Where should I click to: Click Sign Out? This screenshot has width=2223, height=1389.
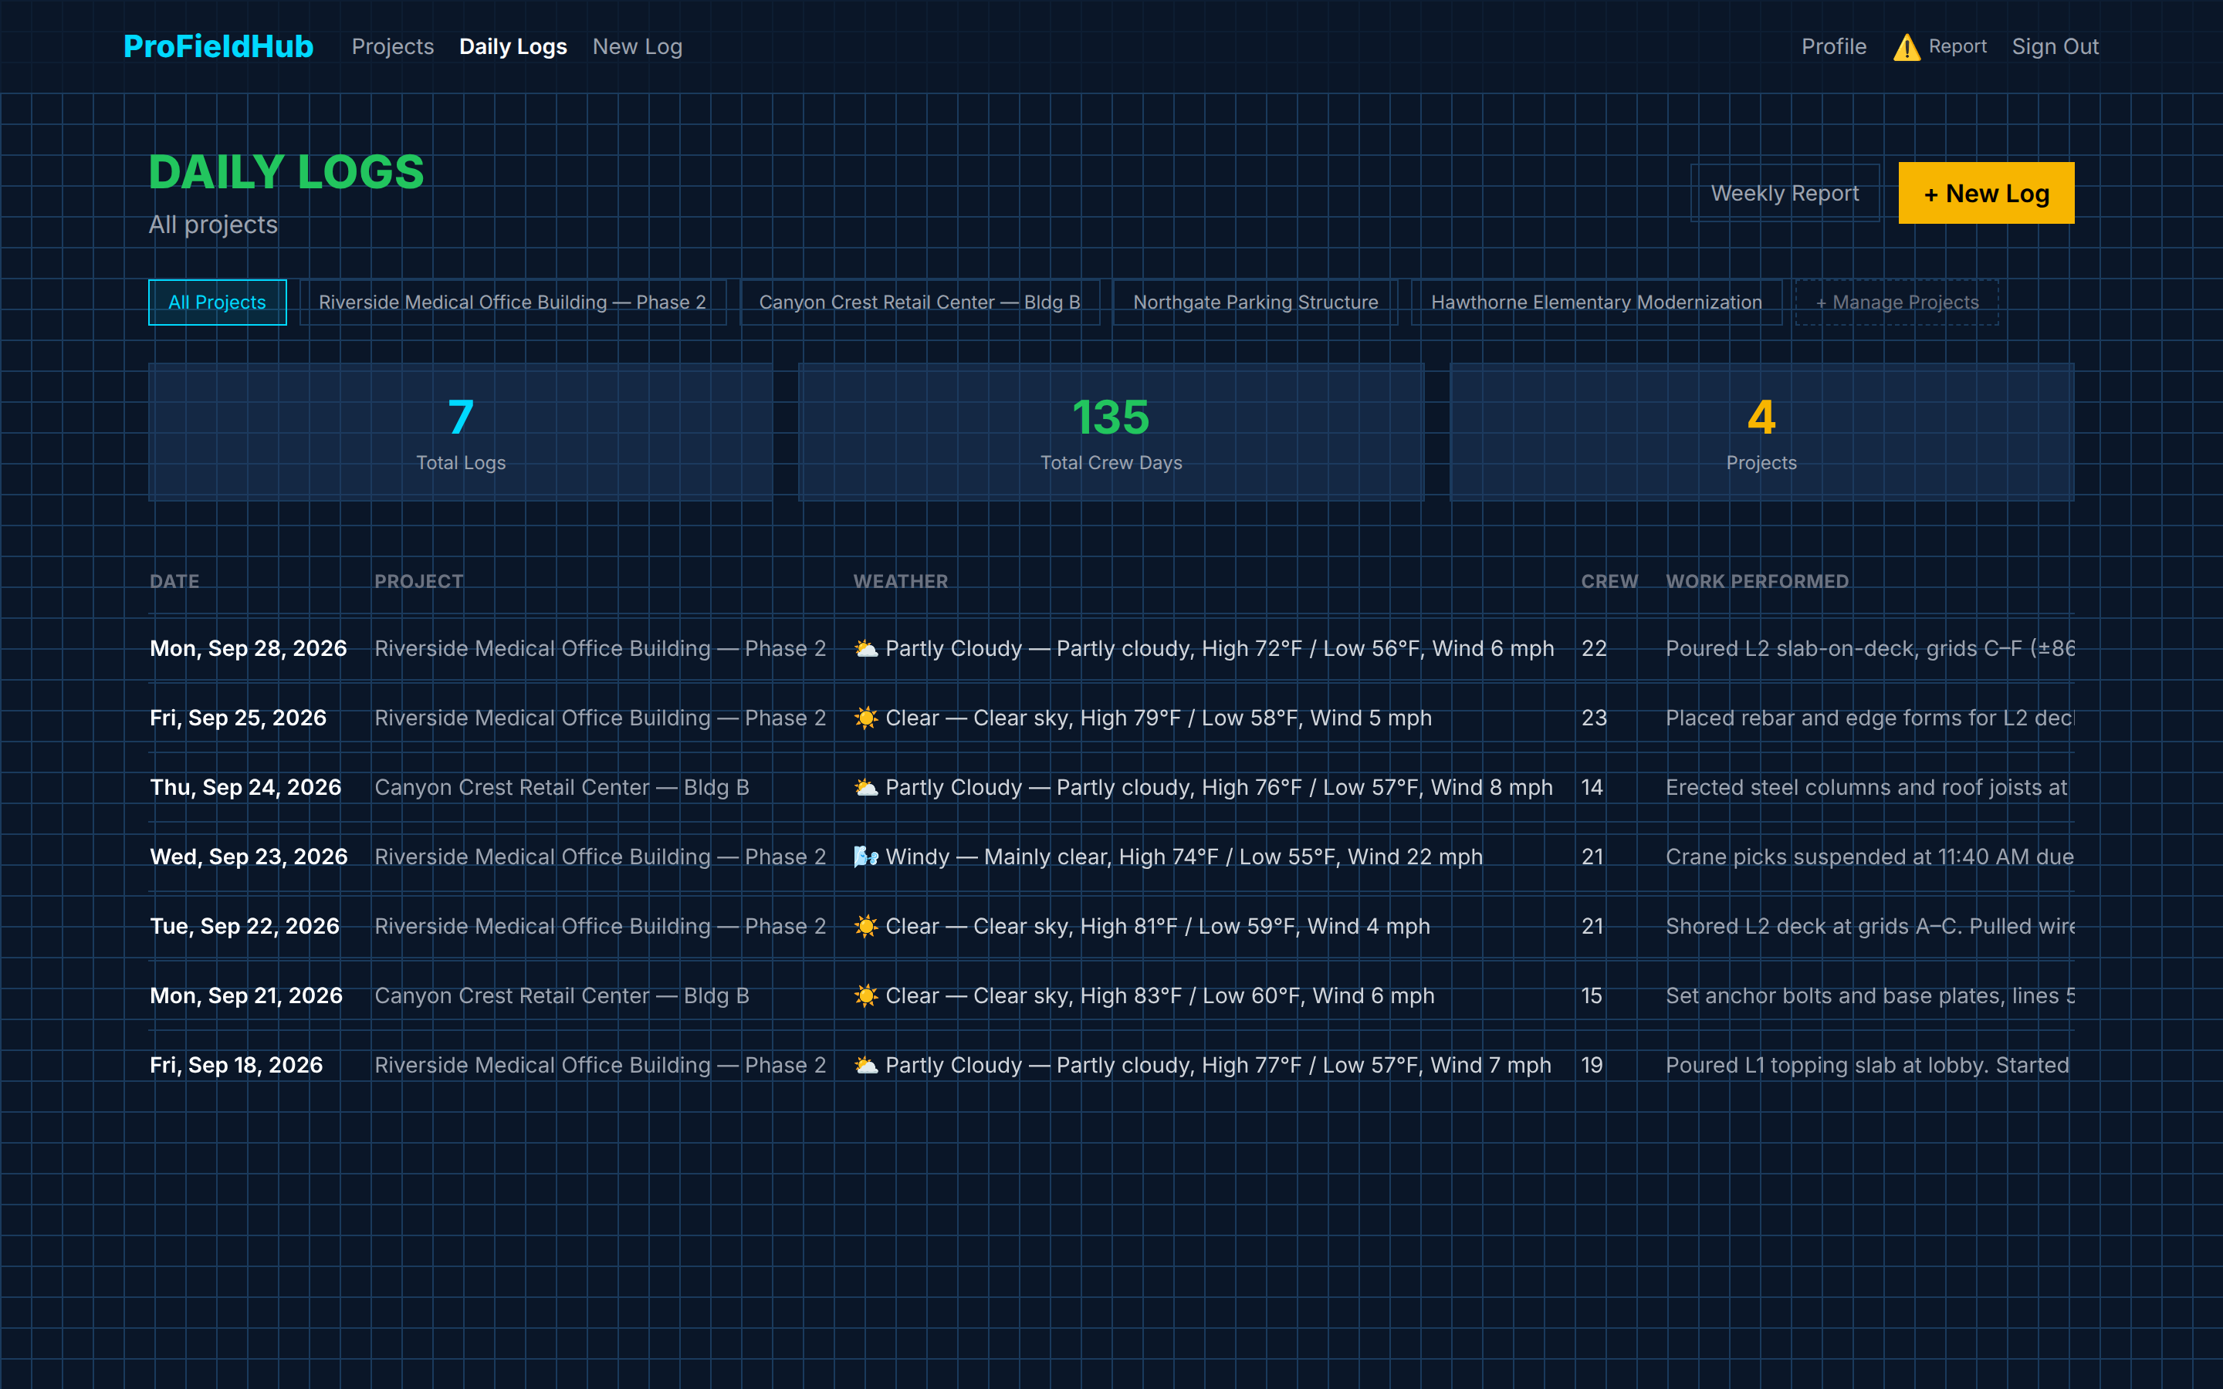pyautogui.click(x=2055, y=47)
